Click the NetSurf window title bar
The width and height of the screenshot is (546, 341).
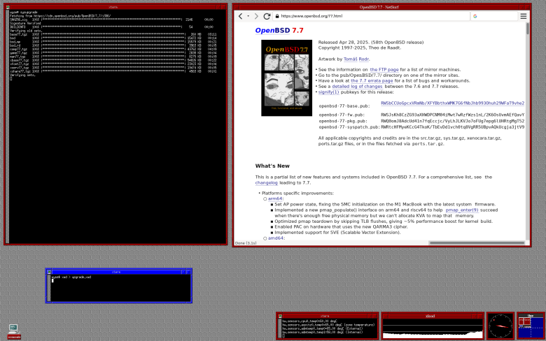379,7
